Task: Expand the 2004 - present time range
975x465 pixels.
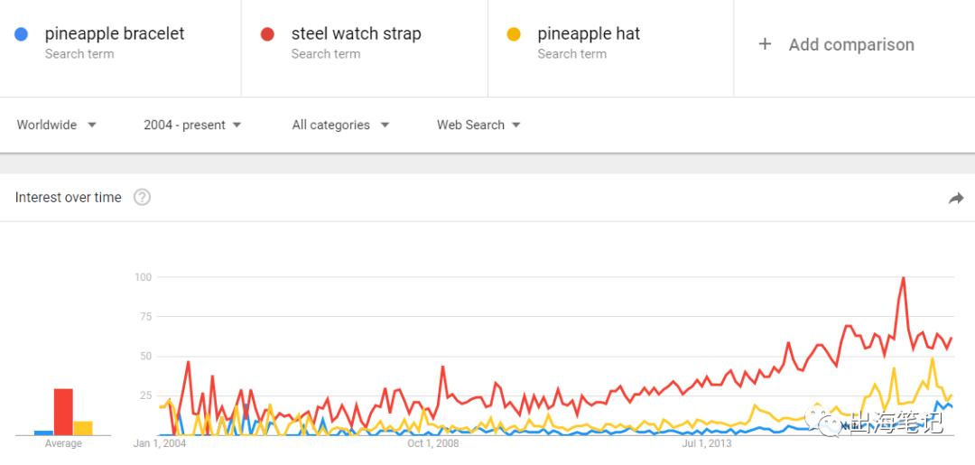Action: click(192, 125)
